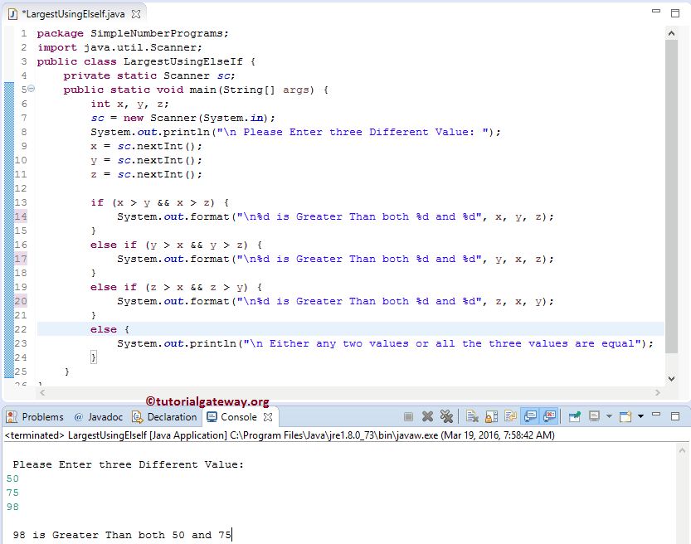
Task: Remove all terminated launches
Action: (446, 416)
